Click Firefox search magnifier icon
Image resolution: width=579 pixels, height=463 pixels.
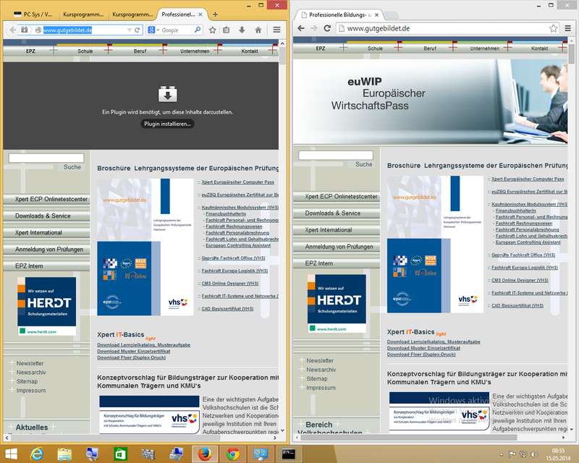(x=198, y=30)
